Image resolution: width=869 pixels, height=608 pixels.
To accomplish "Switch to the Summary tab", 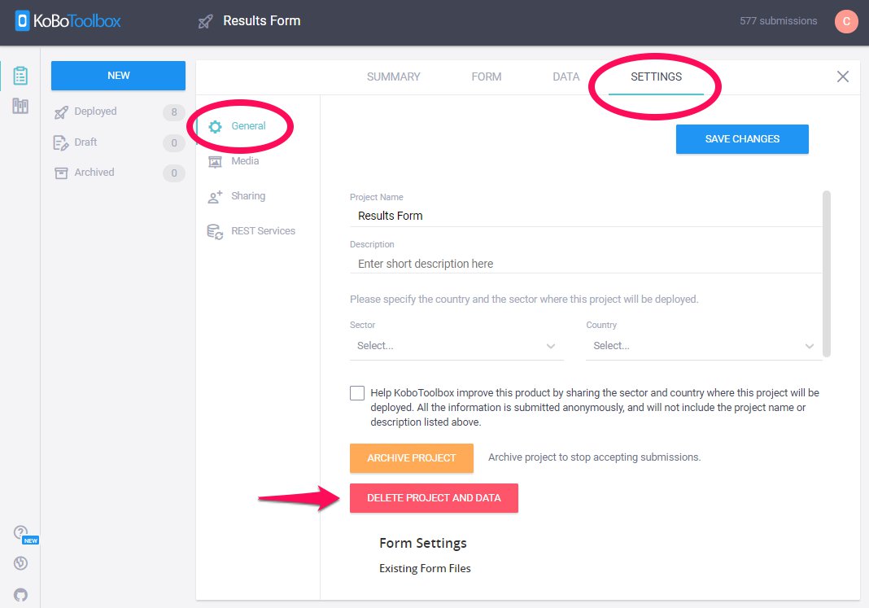I will [393, 77].
